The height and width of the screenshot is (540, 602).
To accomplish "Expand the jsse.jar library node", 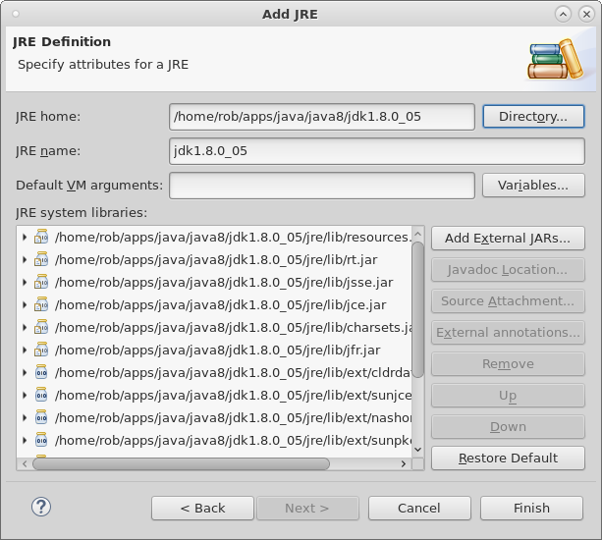I will pyautogui.click(x=25, y=283).
